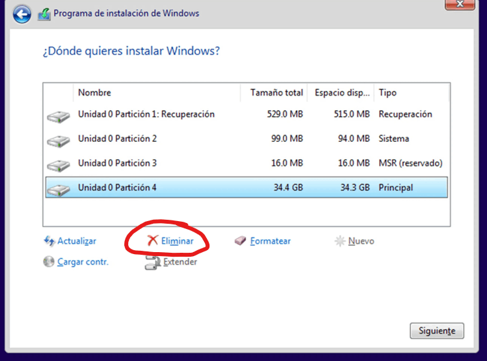Image resolution: width=487 pixels, height=361 pixels.
Task: Click the 515.0 MB free space value
Action: (x=352, y=114)
